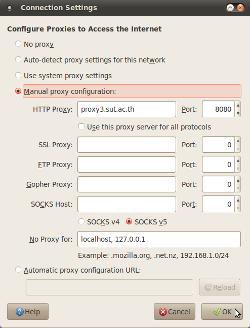This screenshot has width=250, height=328.
Task: Select the No proxy radio option
Action: (x=18, y=44)
